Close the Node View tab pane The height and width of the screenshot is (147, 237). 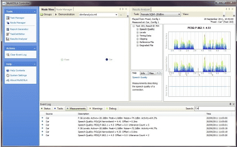pyautogui.click(x=126, y=9)
